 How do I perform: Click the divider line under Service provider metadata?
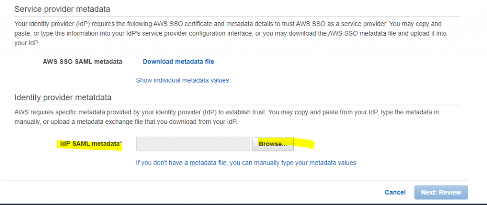click(x=237, y=17)
